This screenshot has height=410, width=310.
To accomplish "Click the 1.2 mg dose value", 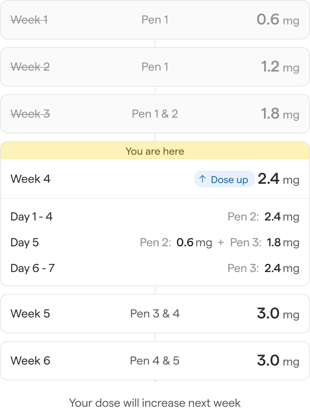I will [x=280, y=67].
